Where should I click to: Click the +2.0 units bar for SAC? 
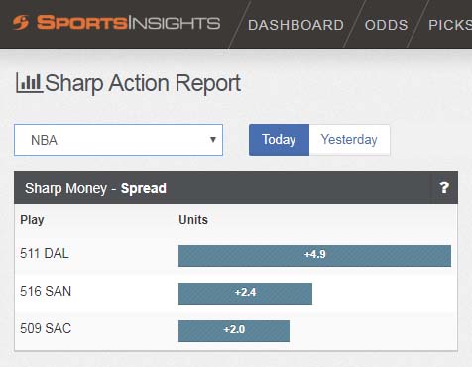(234, 331)
